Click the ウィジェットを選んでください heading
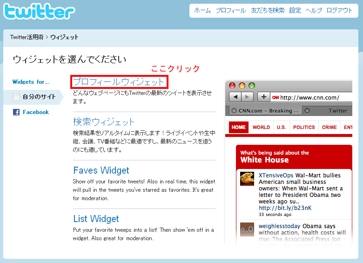This screenshot has width=363, height=263. coord(69,60)
